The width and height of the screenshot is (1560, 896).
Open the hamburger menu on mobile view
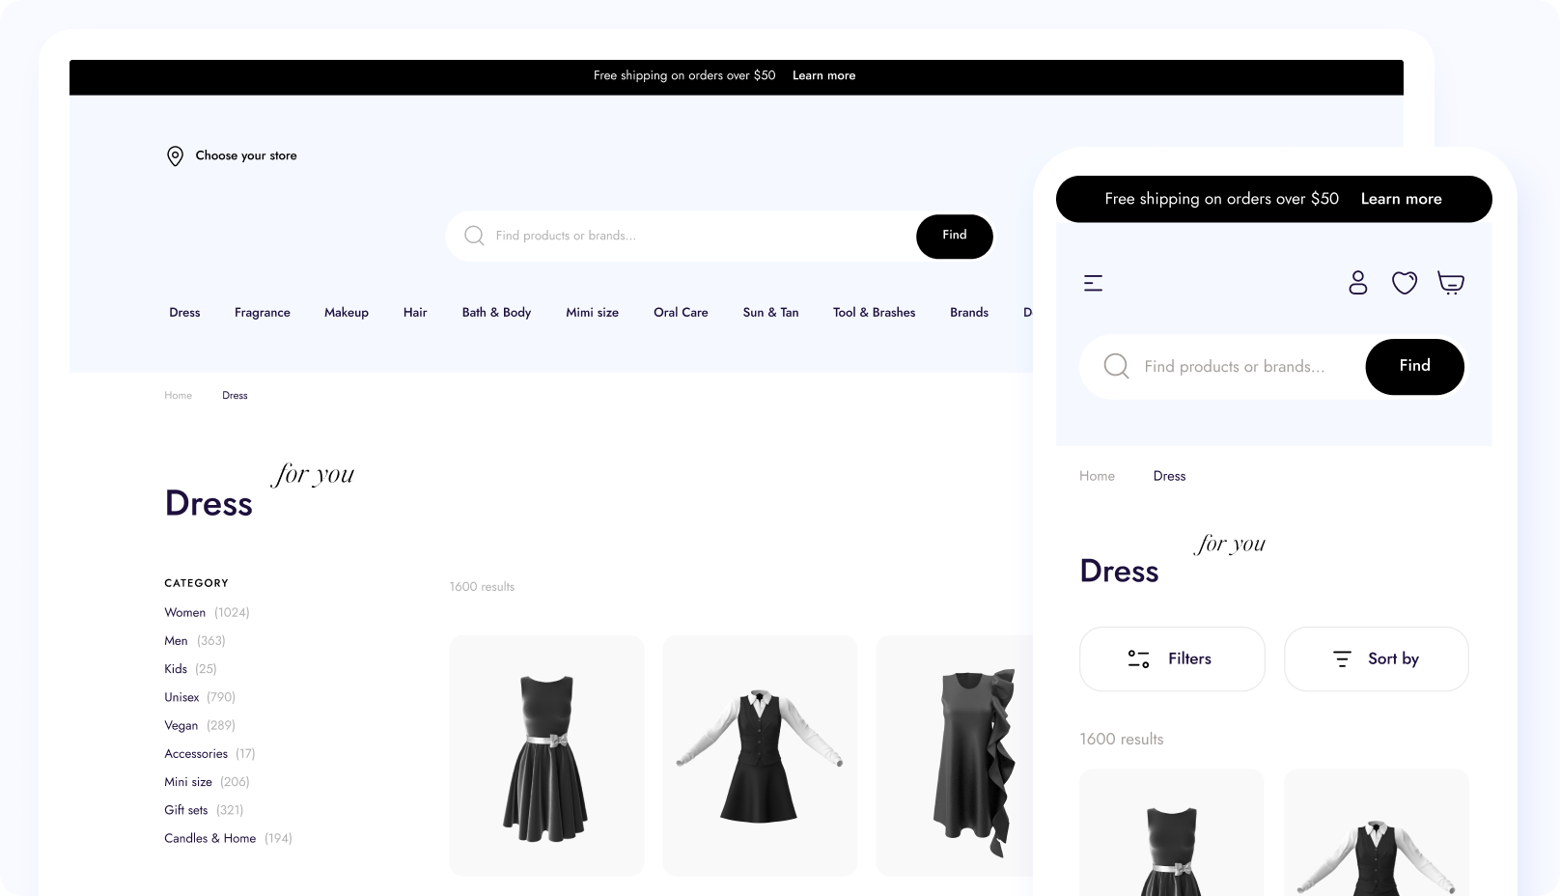click(x=1093, y=282)
